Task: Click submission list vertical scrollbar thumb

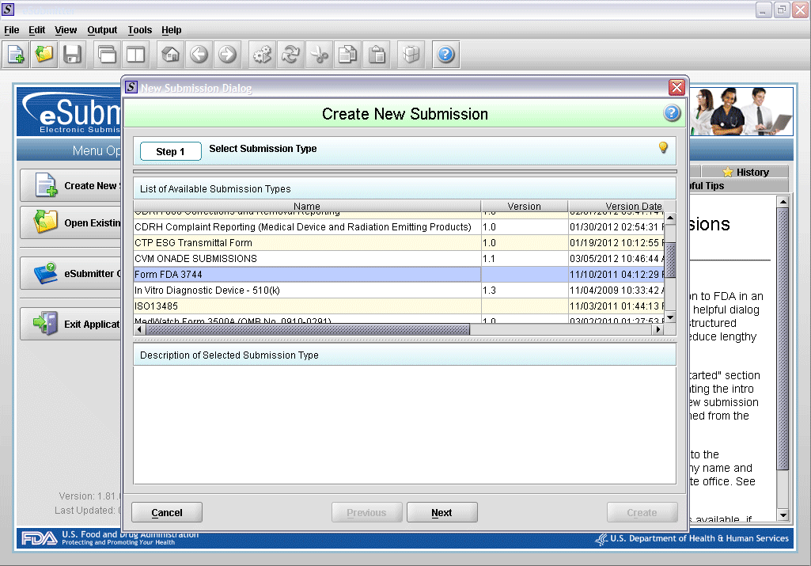Action: point(670,260)
